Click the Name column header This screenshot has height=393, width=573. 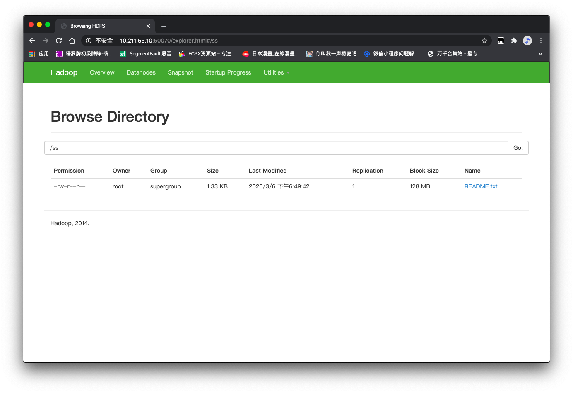(472, 171)
